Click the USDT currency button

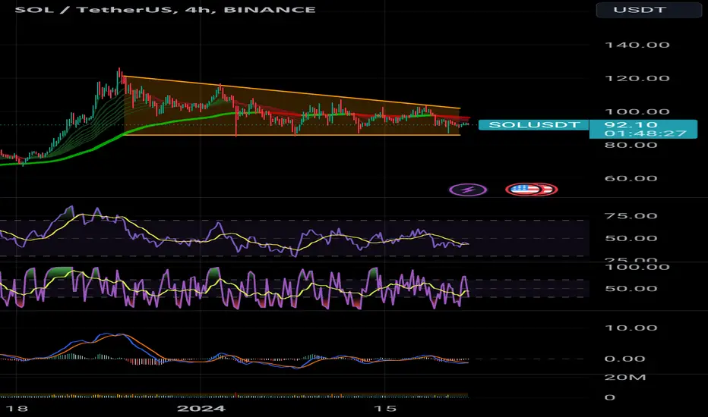(649, 9)
